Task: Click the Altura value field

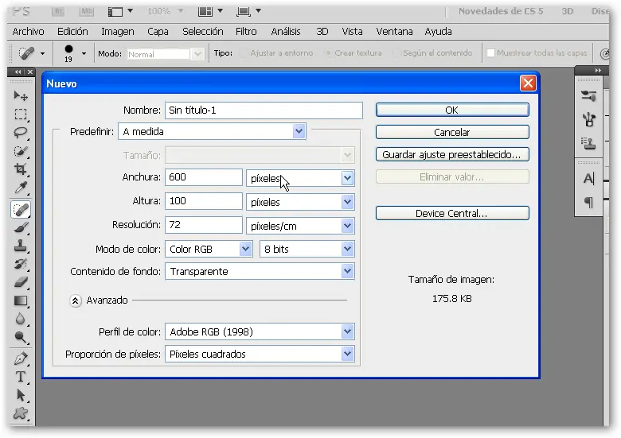Action: [204, 201]
